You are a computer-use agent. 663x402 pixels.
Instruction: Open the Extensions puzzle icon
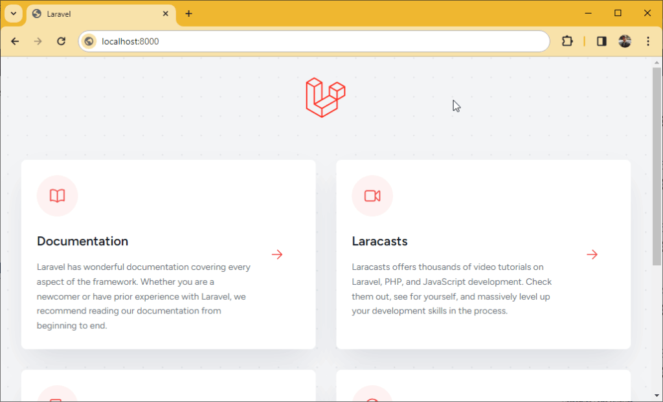567,41
